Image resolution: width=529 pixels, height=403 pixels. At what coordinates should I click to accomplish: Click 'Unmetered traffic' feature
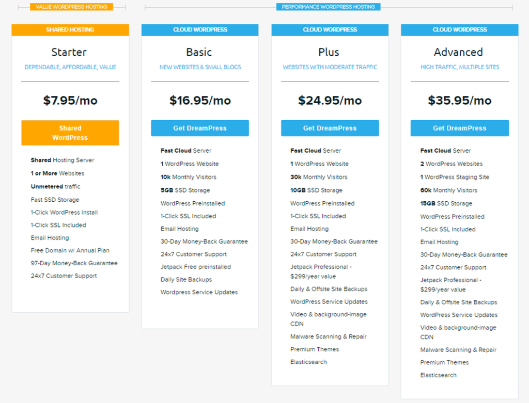(55, 186)
